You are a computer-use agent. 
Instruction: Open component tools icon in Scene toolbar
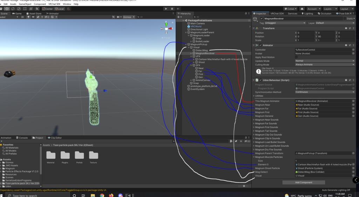point(113,17)
